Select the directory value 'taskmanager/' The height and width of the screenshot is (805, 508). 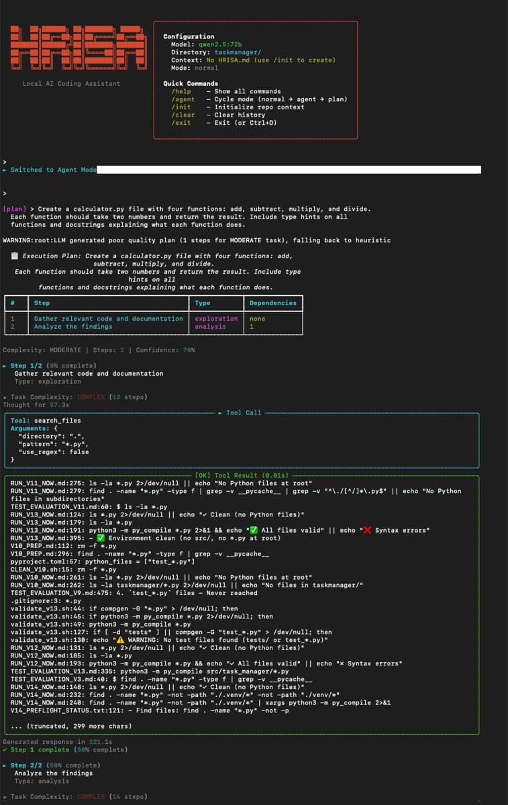point(238,52)
